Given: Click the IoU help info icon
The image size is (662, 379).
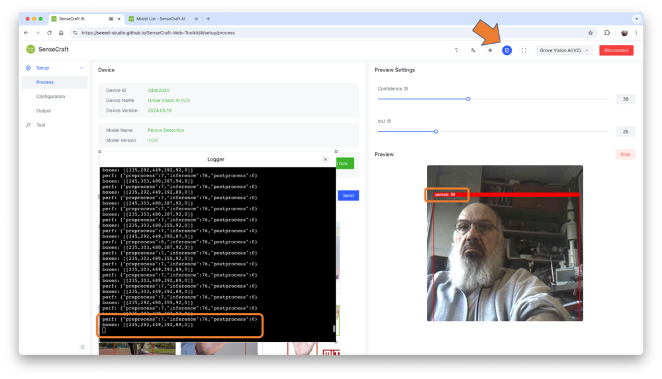Looking at the screenshot, I should coord(389,121).
